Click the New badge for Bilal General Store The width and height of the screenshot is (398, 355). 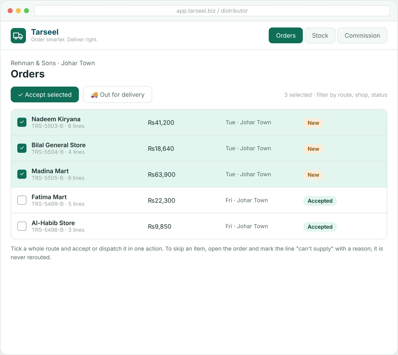pyautogui.click(x=313, y=149)
